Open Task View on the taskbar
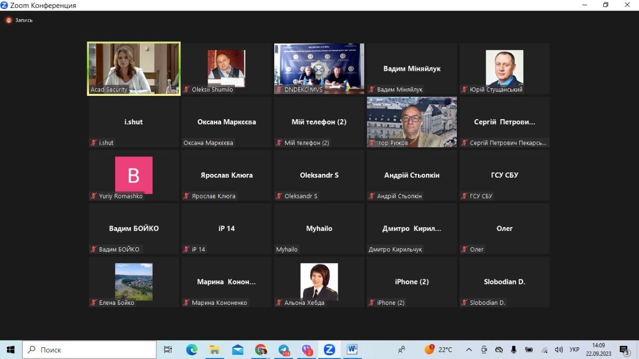 coord(168,349)
